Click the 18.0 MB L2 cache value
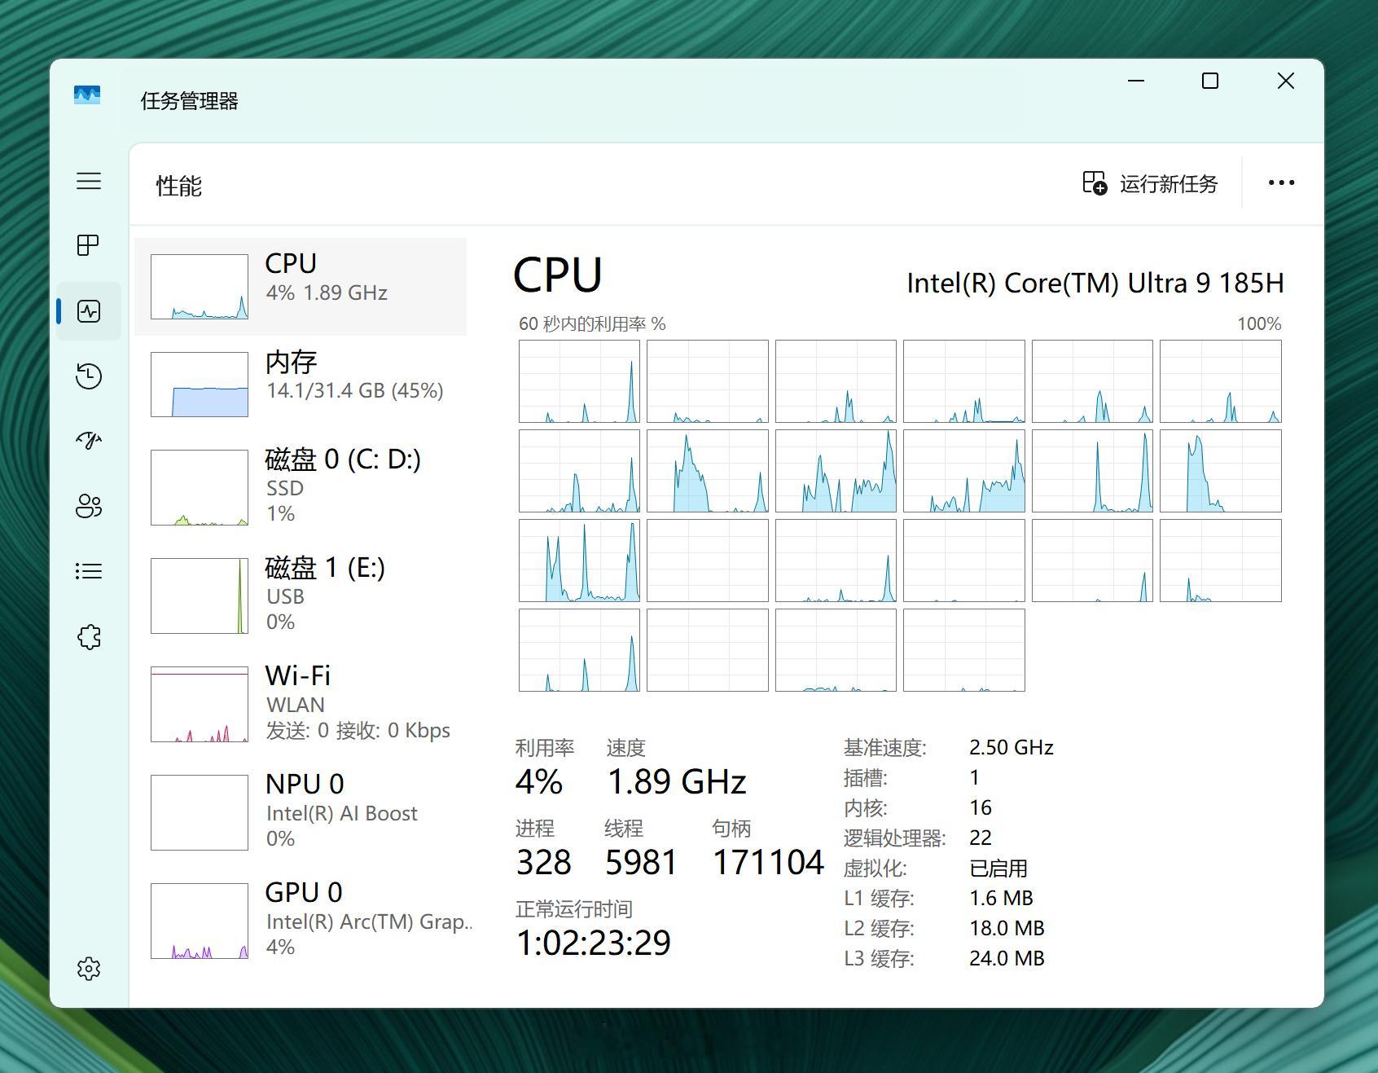Screen dimensions: 1378x1073 click(x=1007, y=928)
